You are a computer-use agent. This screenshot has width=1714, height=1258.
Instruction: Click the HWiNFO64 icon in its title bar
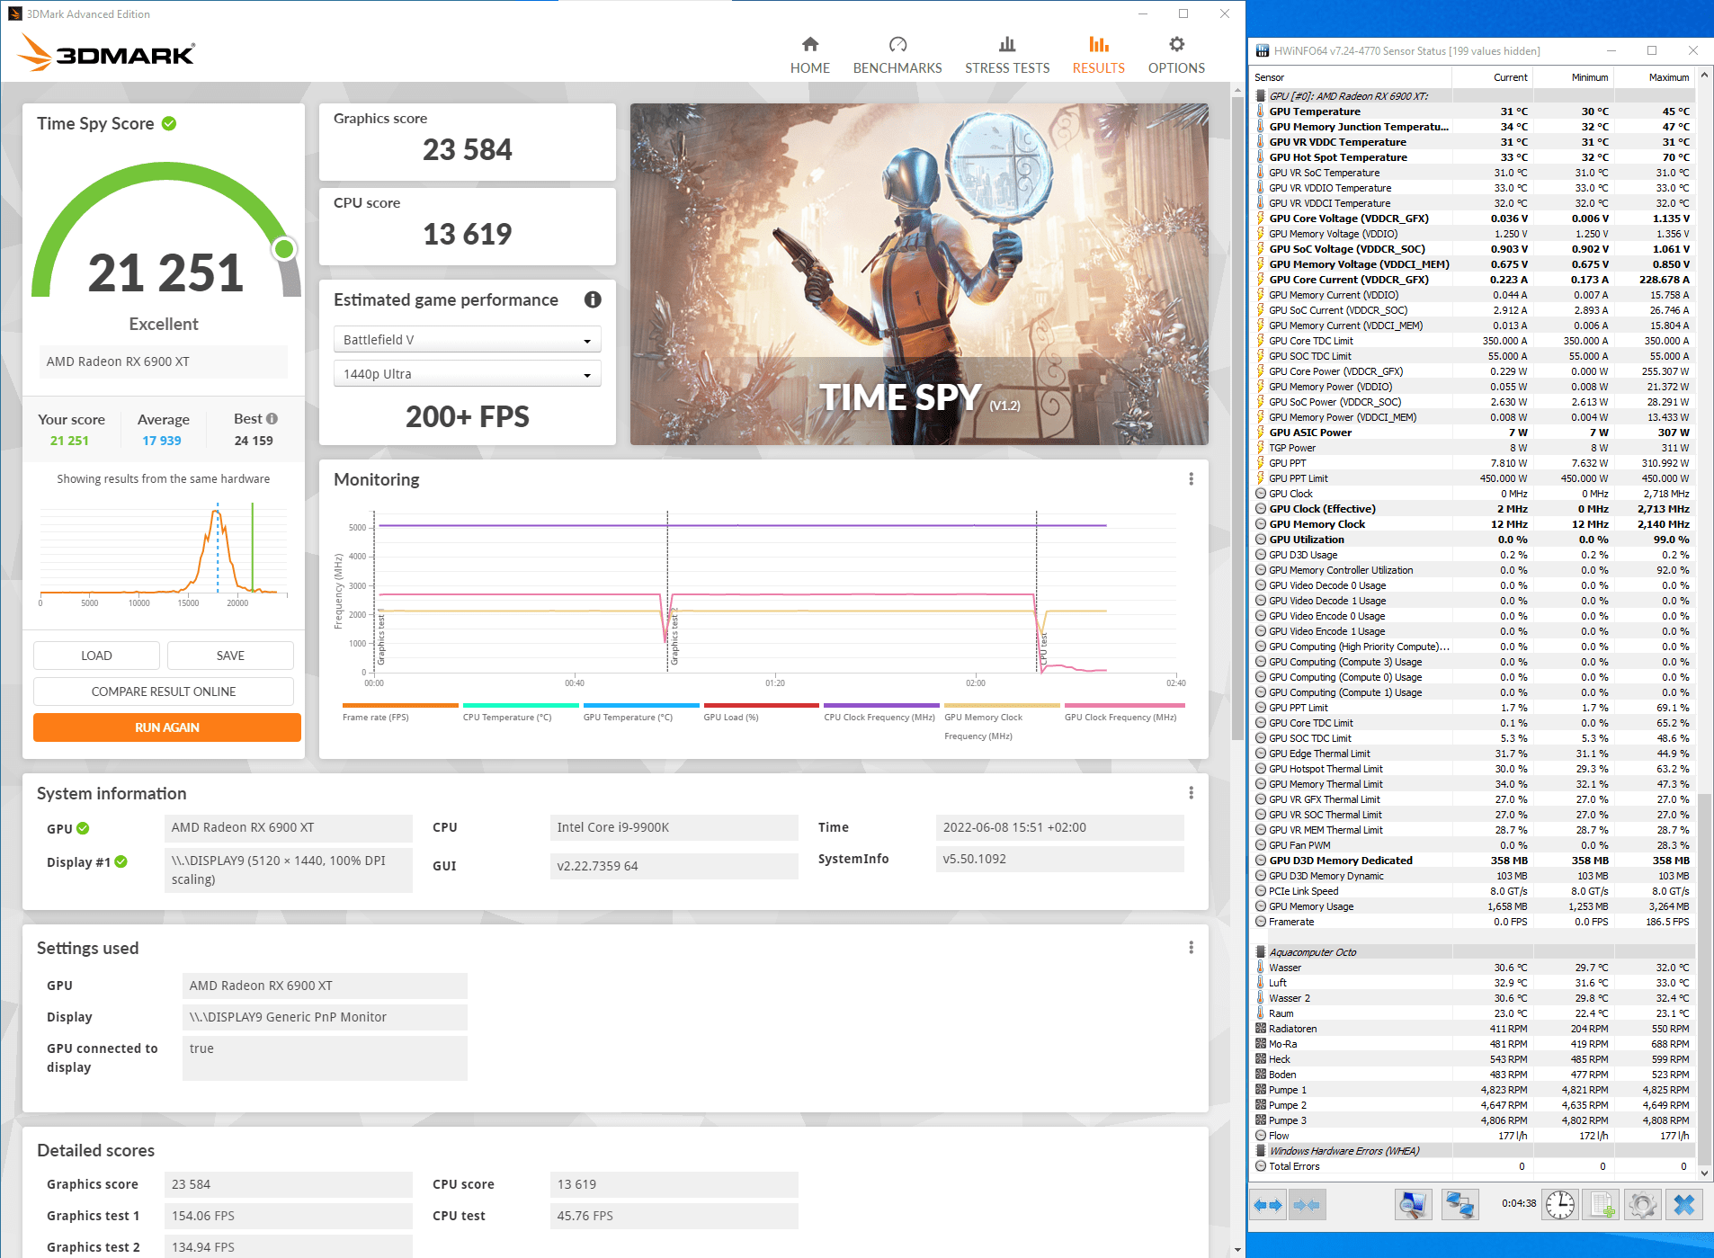pos(1263,50)
